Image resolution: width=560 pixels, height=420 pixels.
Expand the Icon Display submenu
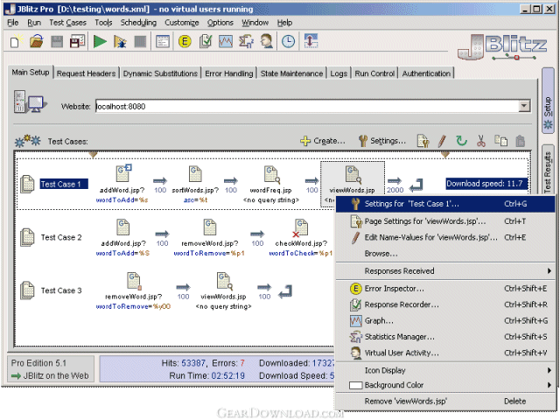(445, 370)
